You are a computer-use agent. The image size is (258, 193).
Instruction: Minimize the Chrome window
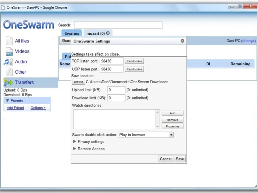pyautogui.click(x=232, y=6)
